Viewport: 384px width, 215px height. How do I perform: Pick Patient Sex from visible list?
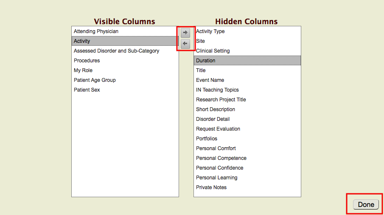(x=125, y=90)
